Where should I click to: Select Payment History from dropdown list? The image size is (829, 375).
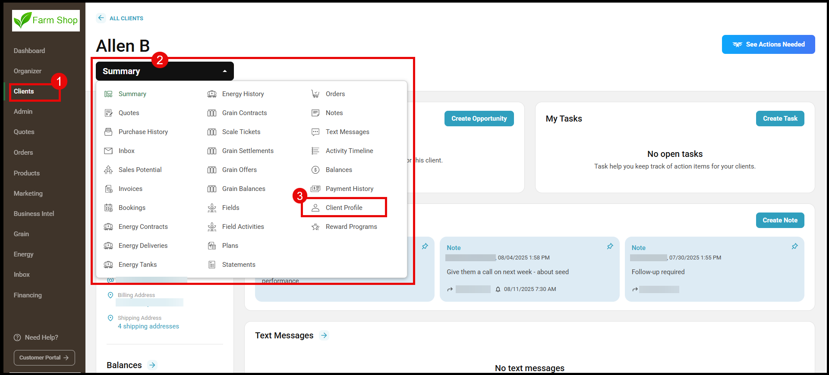(349, 189)
